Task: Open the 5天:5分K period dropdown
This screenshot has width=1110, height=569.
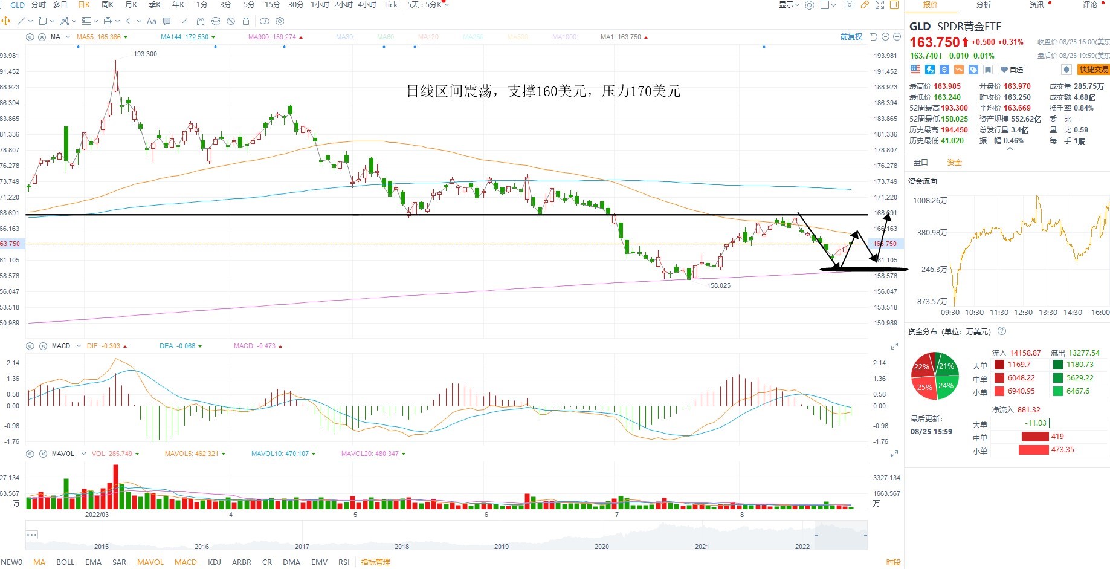Action: point(428,5)
